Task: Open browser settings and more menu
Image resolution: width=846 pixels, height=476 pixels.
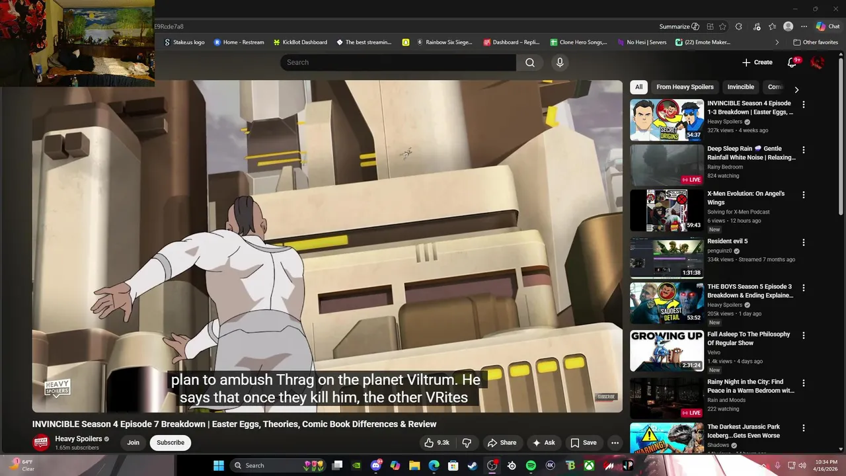Action: pyautogui.click(x=804, y=26)
